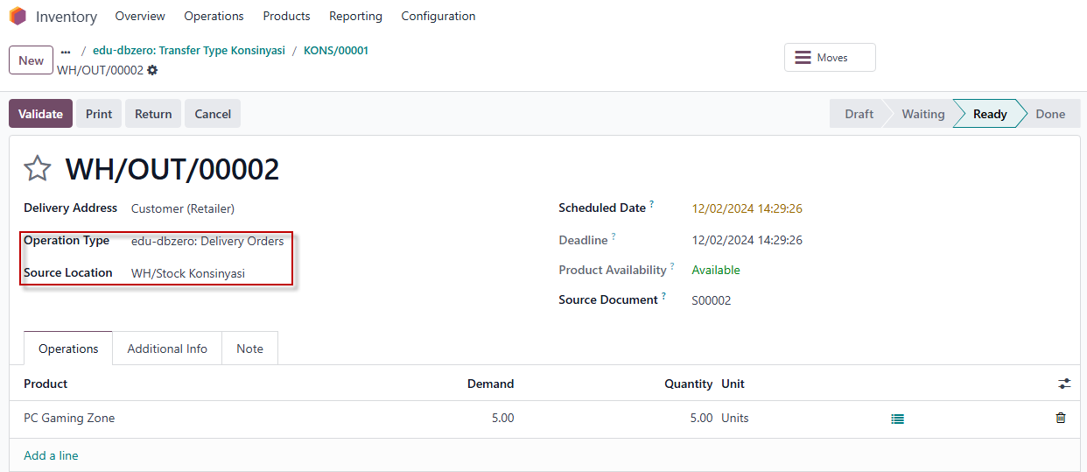Open the Moves smart button
The image size is (1087, 472).
pyautogui.click(x=830, y=58)
